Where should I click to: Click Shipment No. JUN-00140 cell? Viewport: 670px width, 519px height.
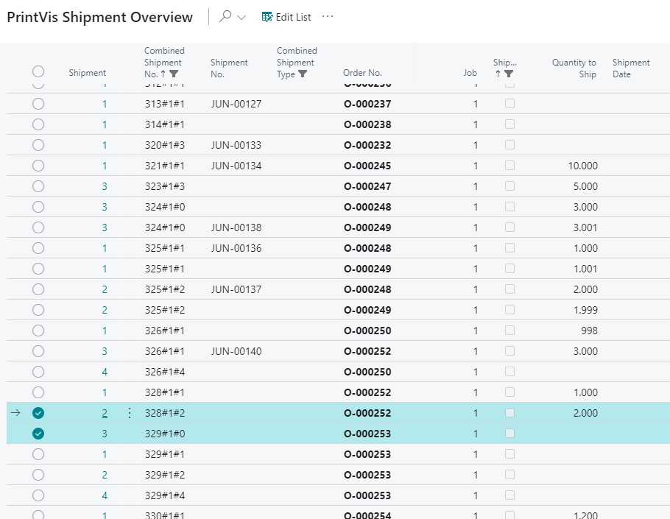(236, 352)
